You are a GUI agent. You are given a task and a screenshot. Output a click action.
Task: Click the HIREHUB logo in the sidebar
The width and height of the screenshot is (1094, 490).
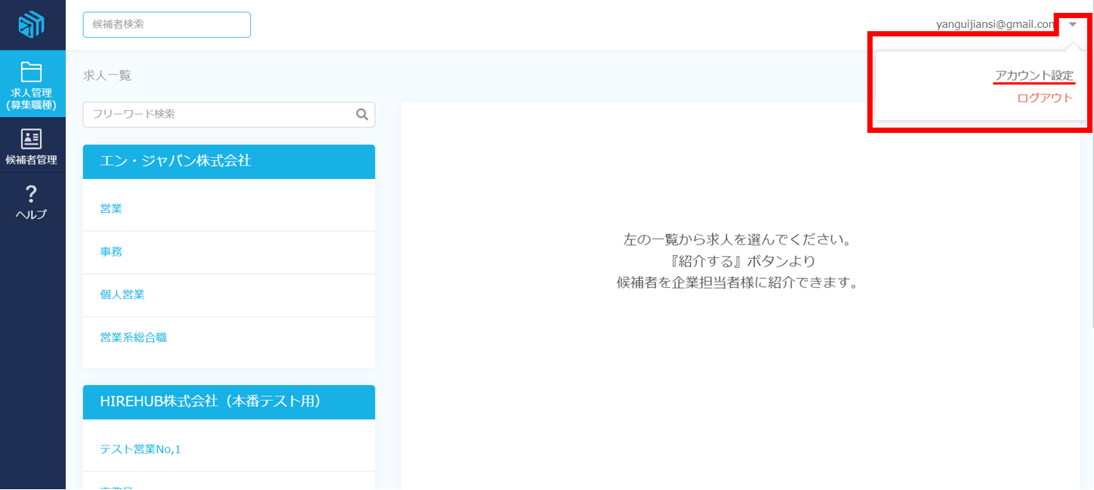tap(32, 25)
